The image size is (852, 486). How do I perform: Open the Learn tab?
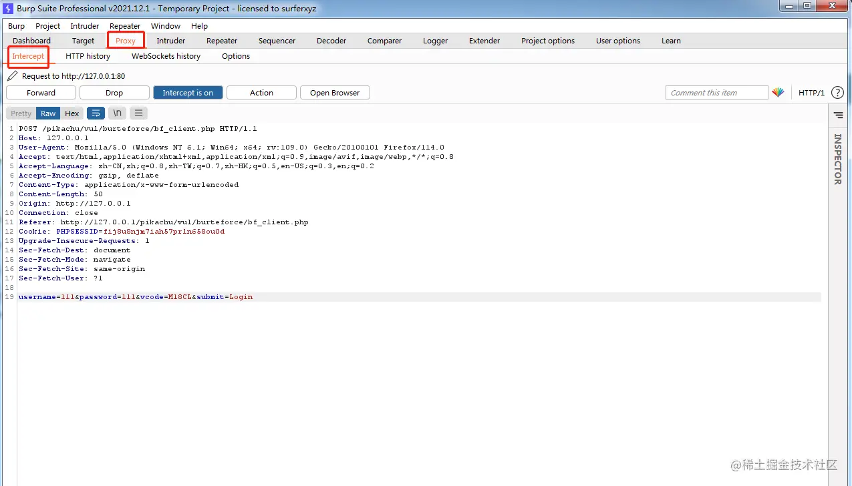tap(672, 41)
